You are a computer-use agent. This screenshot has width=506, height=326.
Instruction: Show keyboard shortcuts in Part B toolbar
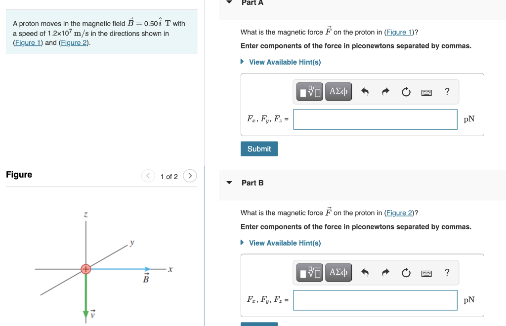[426, 274]
